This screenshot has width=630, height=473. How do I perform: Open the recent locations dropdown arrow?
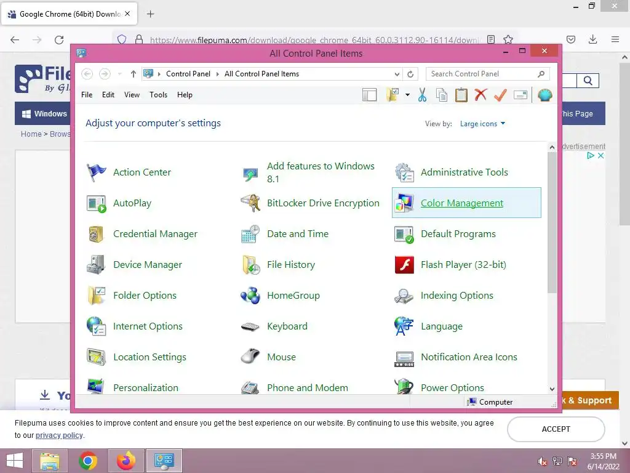pyautogui.click(x=119, y=74)
